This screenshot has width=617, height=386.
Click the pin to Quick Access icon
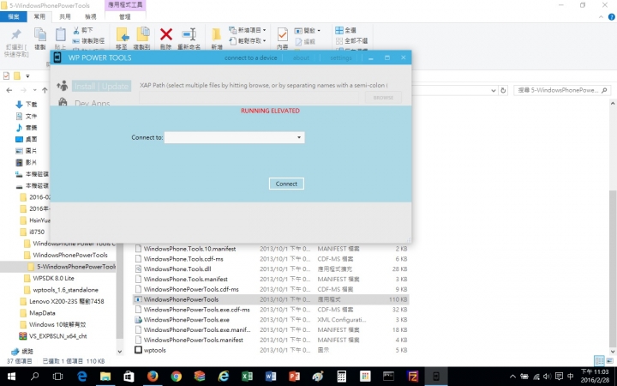[16, 34]
